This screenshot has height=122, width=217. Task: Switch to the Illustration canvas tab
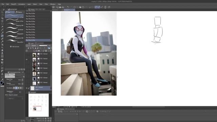point(57,10)
